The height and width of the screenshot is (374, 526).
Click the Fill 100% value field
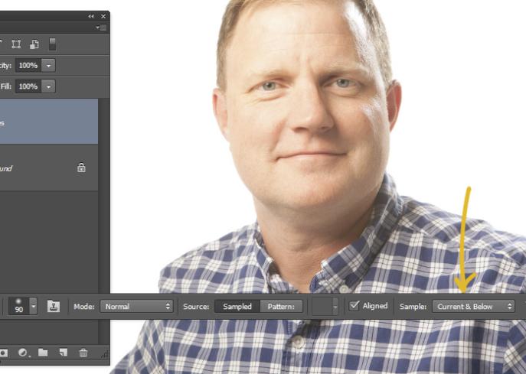[x=28, y=86]
